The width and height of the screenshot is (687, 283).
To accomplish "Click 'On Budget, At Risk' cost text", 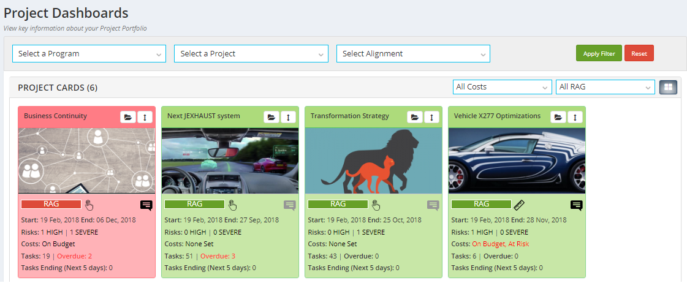I will (x=501, y=244).
